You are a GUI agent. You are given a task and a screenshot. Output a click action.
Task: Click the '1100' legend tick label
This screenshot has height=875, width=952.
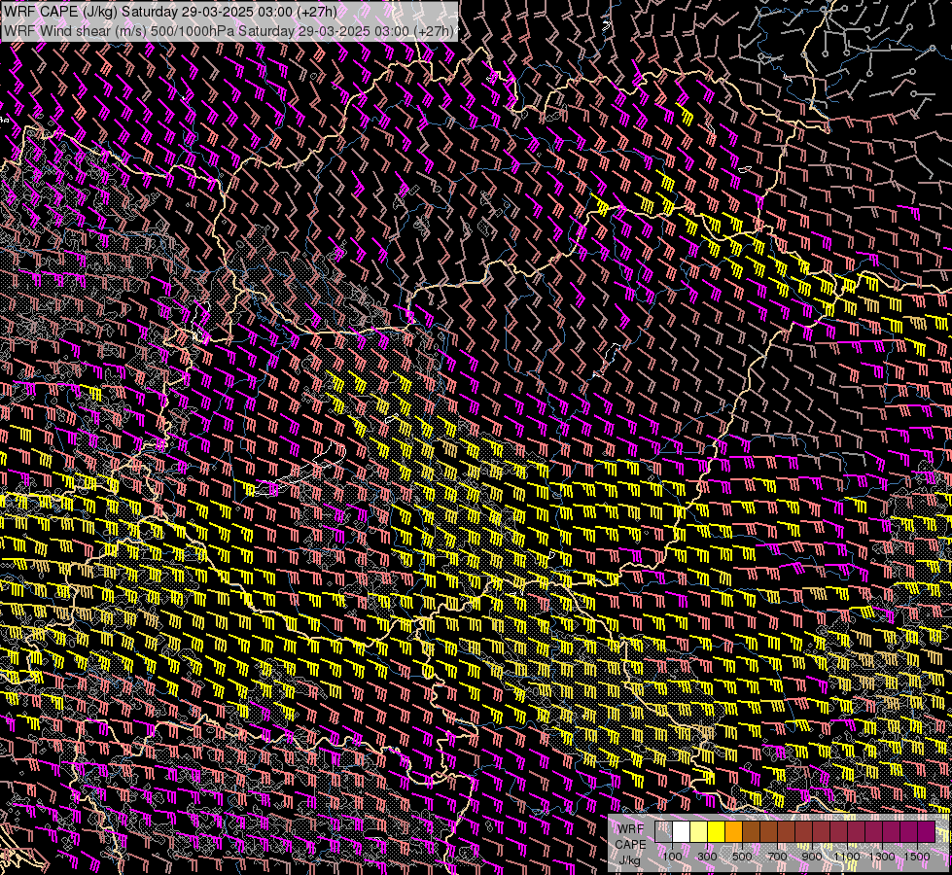pos(847,857)
